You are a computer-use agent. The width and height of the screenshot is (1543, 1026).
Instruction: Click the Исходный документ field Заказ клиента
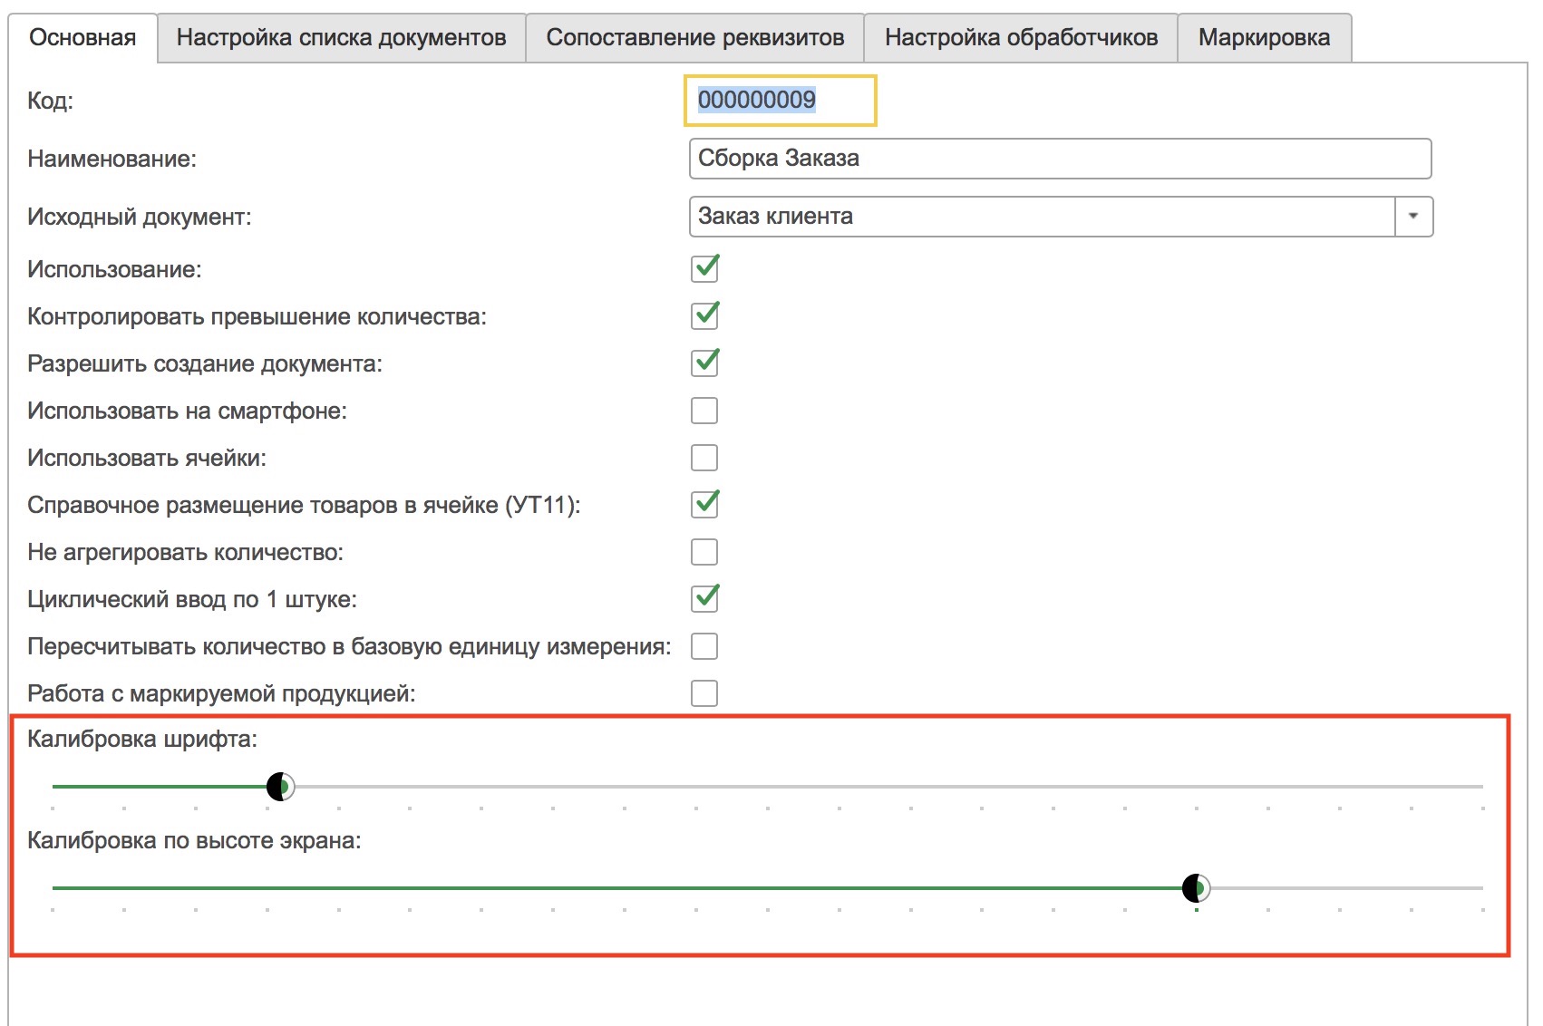pos(1042,217)
